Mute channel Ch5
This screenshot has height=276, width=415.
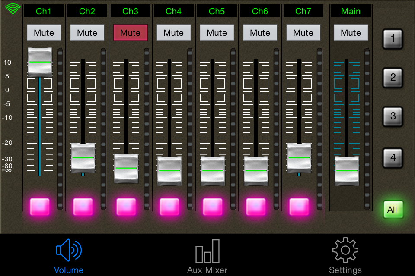point(217,33)
